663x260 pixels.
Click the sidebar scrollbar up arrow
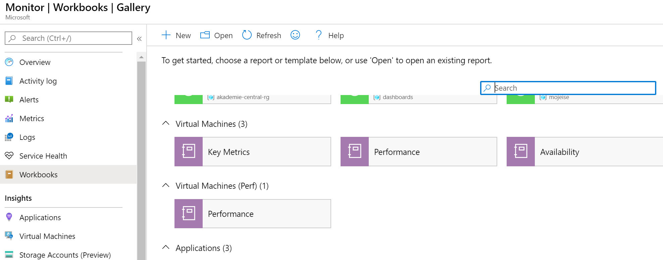(x=141, y=57)
